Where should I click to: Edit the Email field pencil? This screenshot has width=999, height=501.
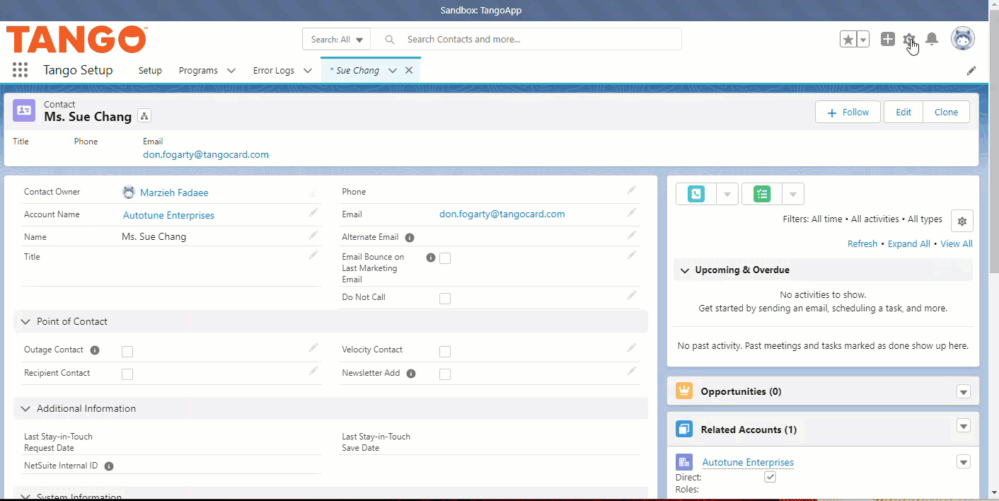click(x=631, y=212)
